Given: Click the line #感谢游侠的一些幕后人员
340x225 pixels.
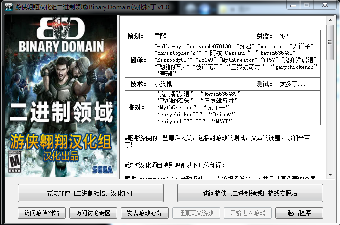Looking at the screenshot, I should (217, 141).
